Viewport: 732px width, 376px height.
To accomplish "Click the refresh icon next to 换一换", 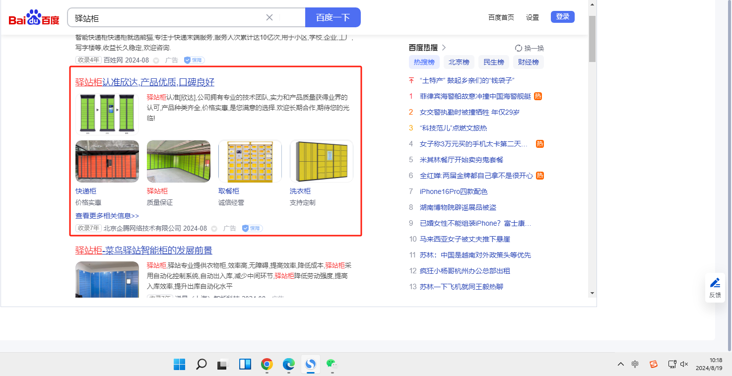I will (x=519, y=48).
